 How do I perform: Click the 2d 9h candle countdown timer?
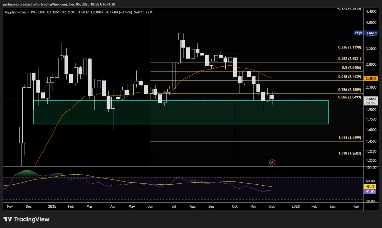(x=371, y=103)
